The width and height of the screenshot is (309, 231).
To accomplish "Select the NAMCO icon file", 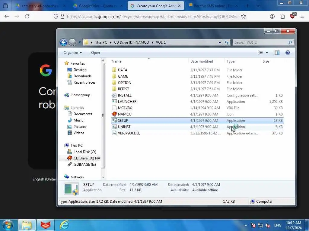I will coord(114,114).
